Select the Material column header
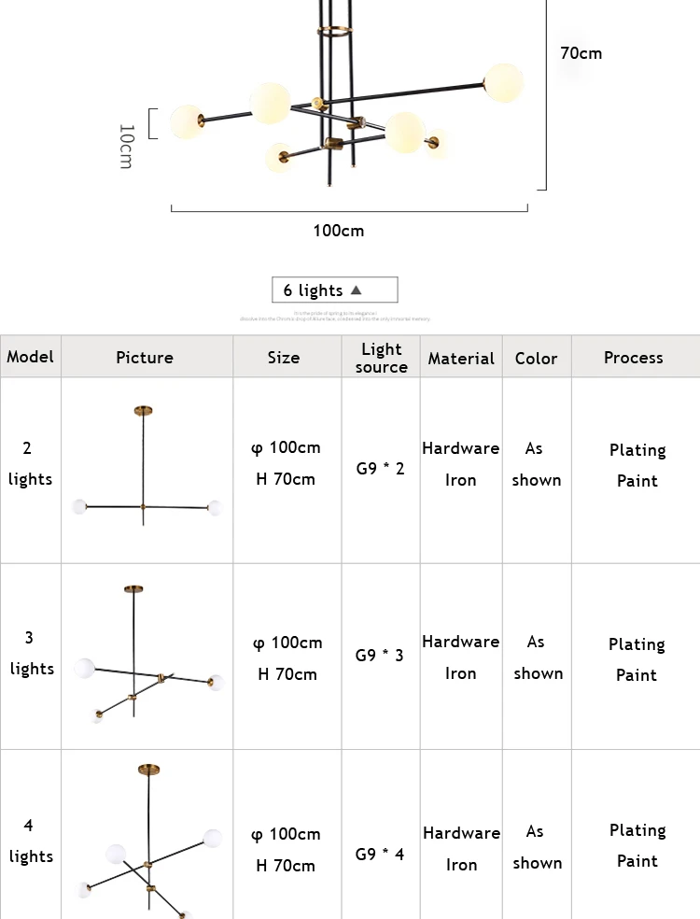The height and width of the screenshot is (919, 700). click(x=461, y=357)
